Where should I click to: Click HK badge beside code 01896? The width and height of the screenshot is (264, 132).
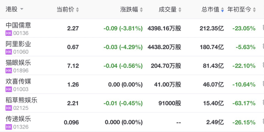coord(9,71)
